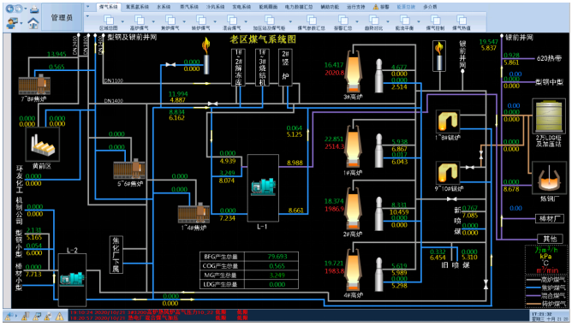Viewport: 572px width, 326px height.
Task: Click the print icon beside navigation arrows
Action: [x=34, y=9]
